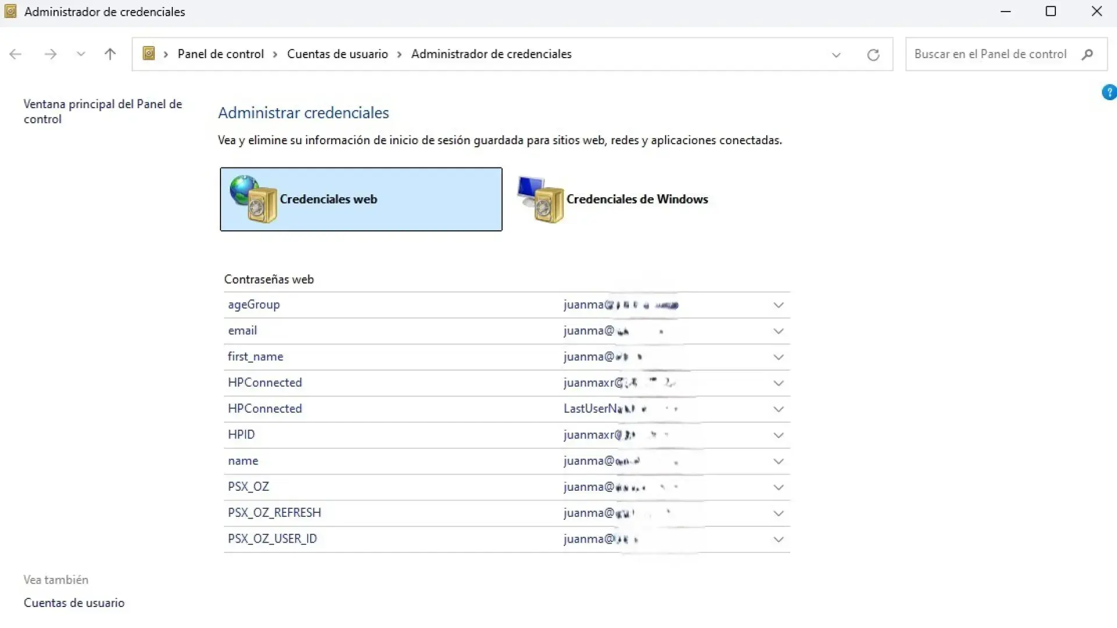The height and width of the screenshot is (628, 1117).
Task: Focus the Buscar en el Panel search field
Action: coord(990,54)
